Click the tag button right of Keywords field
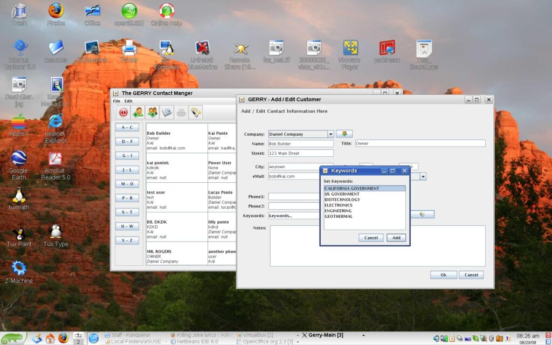The width and height of the screenshot is (552, 345). 422,215
